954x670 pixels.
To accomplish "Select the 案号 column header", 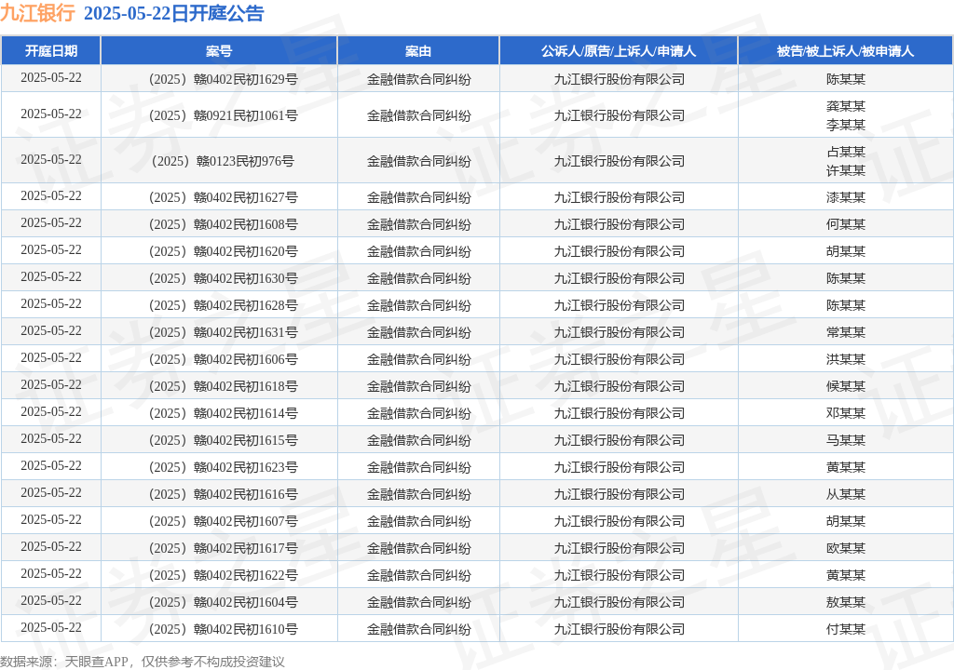I will point(219,51).
